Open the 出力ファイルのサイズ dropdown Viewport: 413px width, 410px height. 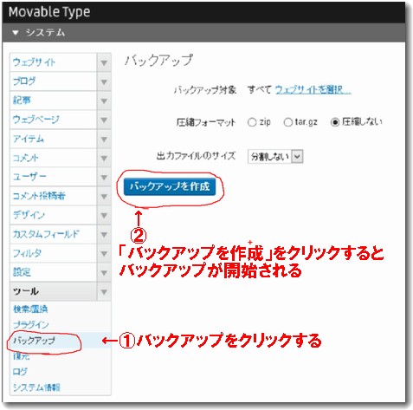tap(275, 157)
